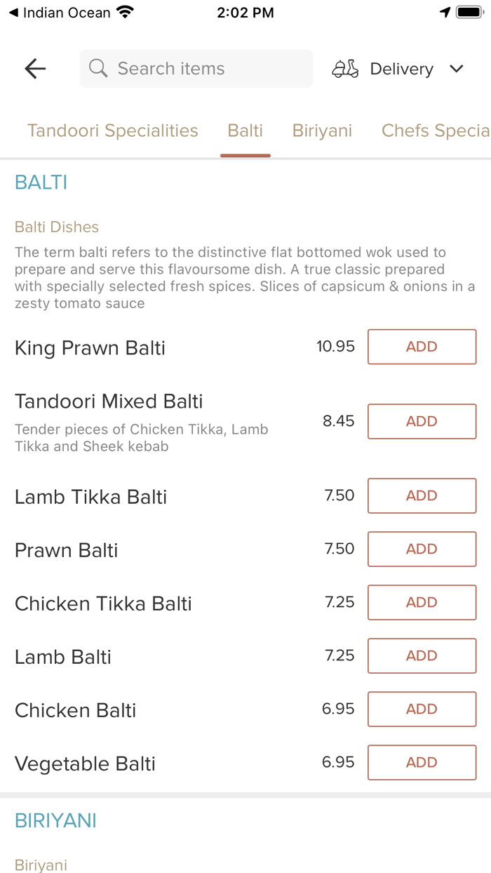Viewport: 491px width, 873px height.
Task: Tap the delivery scooter icon
Action: (345, 69)
